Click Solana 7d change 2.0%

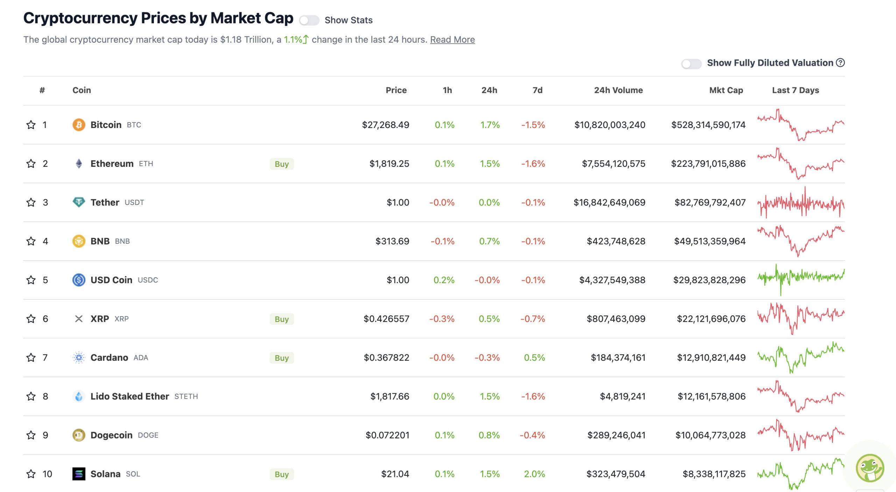click(x=534, y=474)
